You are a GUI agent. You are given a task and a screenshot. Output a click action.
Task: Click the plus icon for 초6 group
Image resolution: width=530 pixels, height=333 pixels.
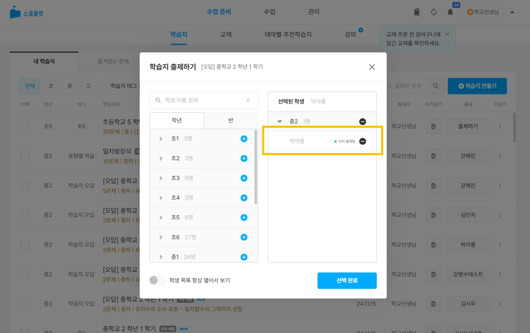[244, 237]
